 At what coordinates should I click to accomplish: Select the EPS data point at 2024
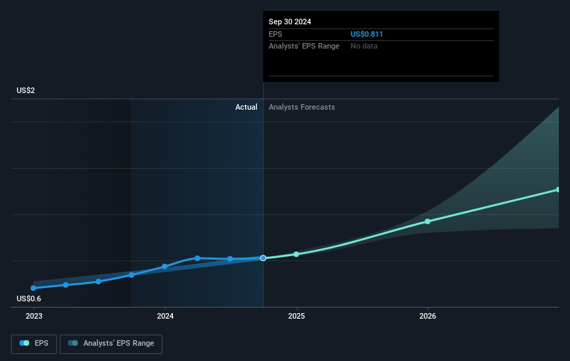point(165,267)
